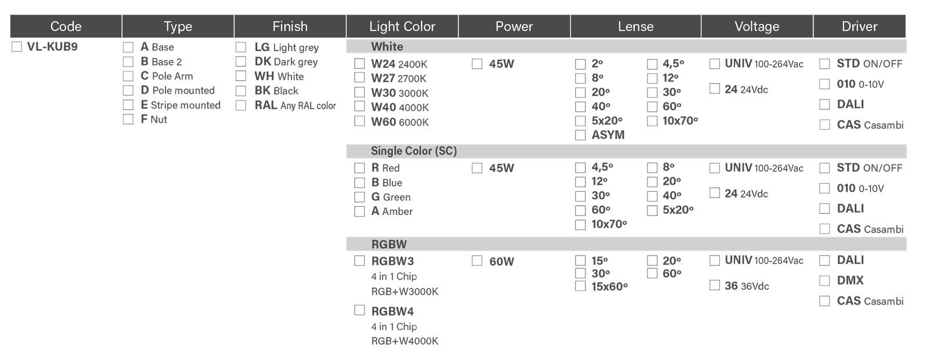Select the DMX driver checkbox
The width and height of the screenshot is (929, 362).
click(824, 281)
